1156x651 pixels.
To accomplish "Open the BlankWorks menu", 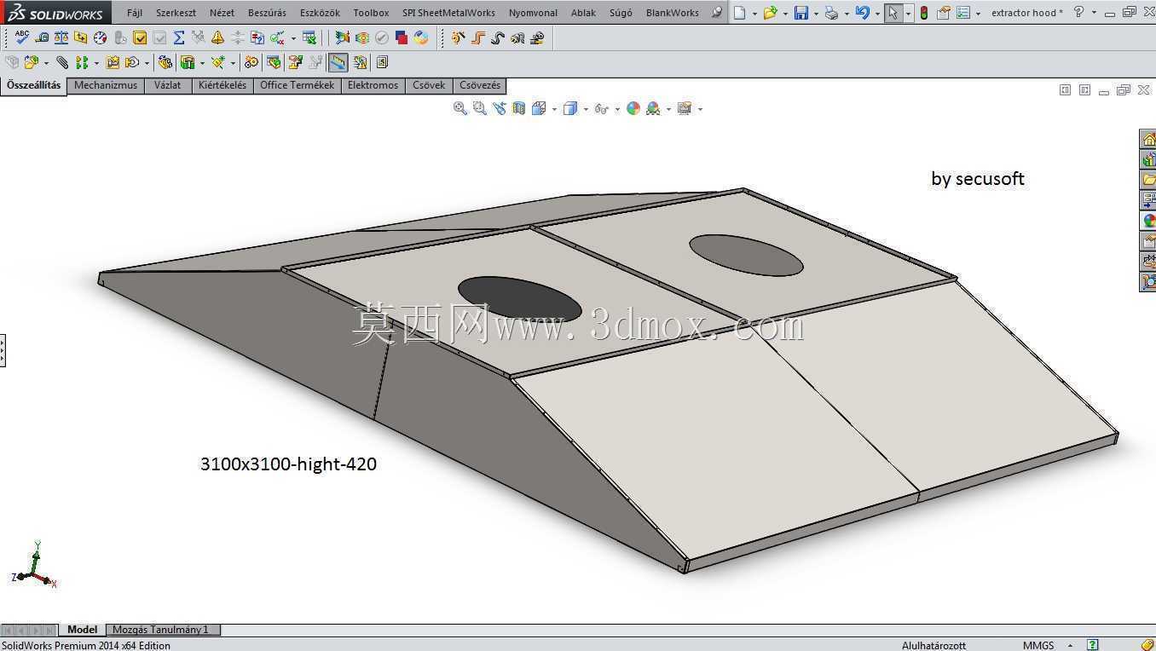I will pyautogui.click(x=672, y=13).
